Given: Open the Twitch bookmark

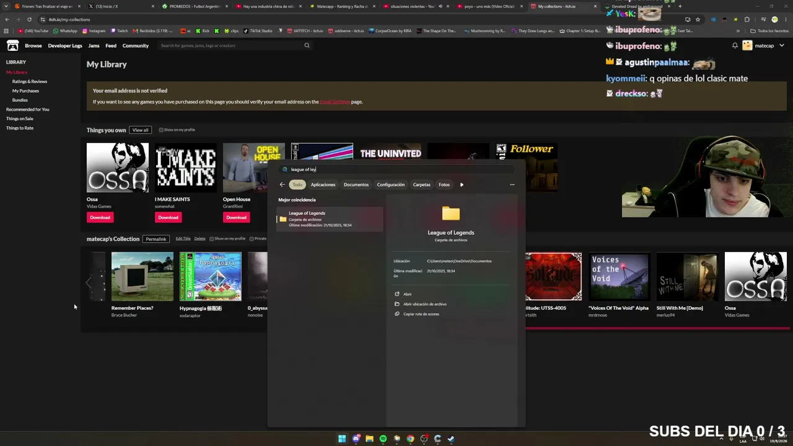Looking at the screenshot, I should coord(120,31).
